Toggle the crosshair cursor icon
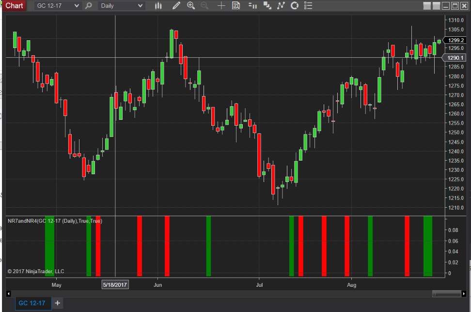This screenshot has height=312, width=471. pos(221,6)
